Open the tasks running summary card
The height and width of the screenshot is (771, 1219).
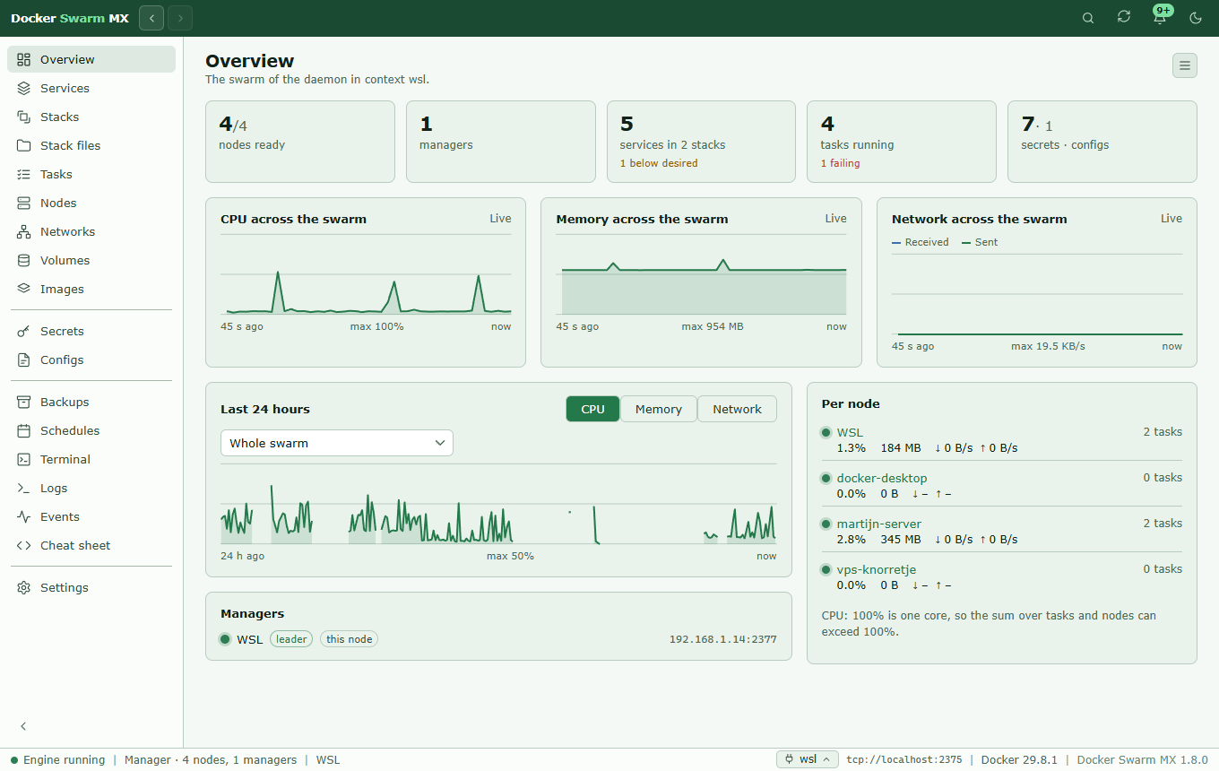pos(902,142)
